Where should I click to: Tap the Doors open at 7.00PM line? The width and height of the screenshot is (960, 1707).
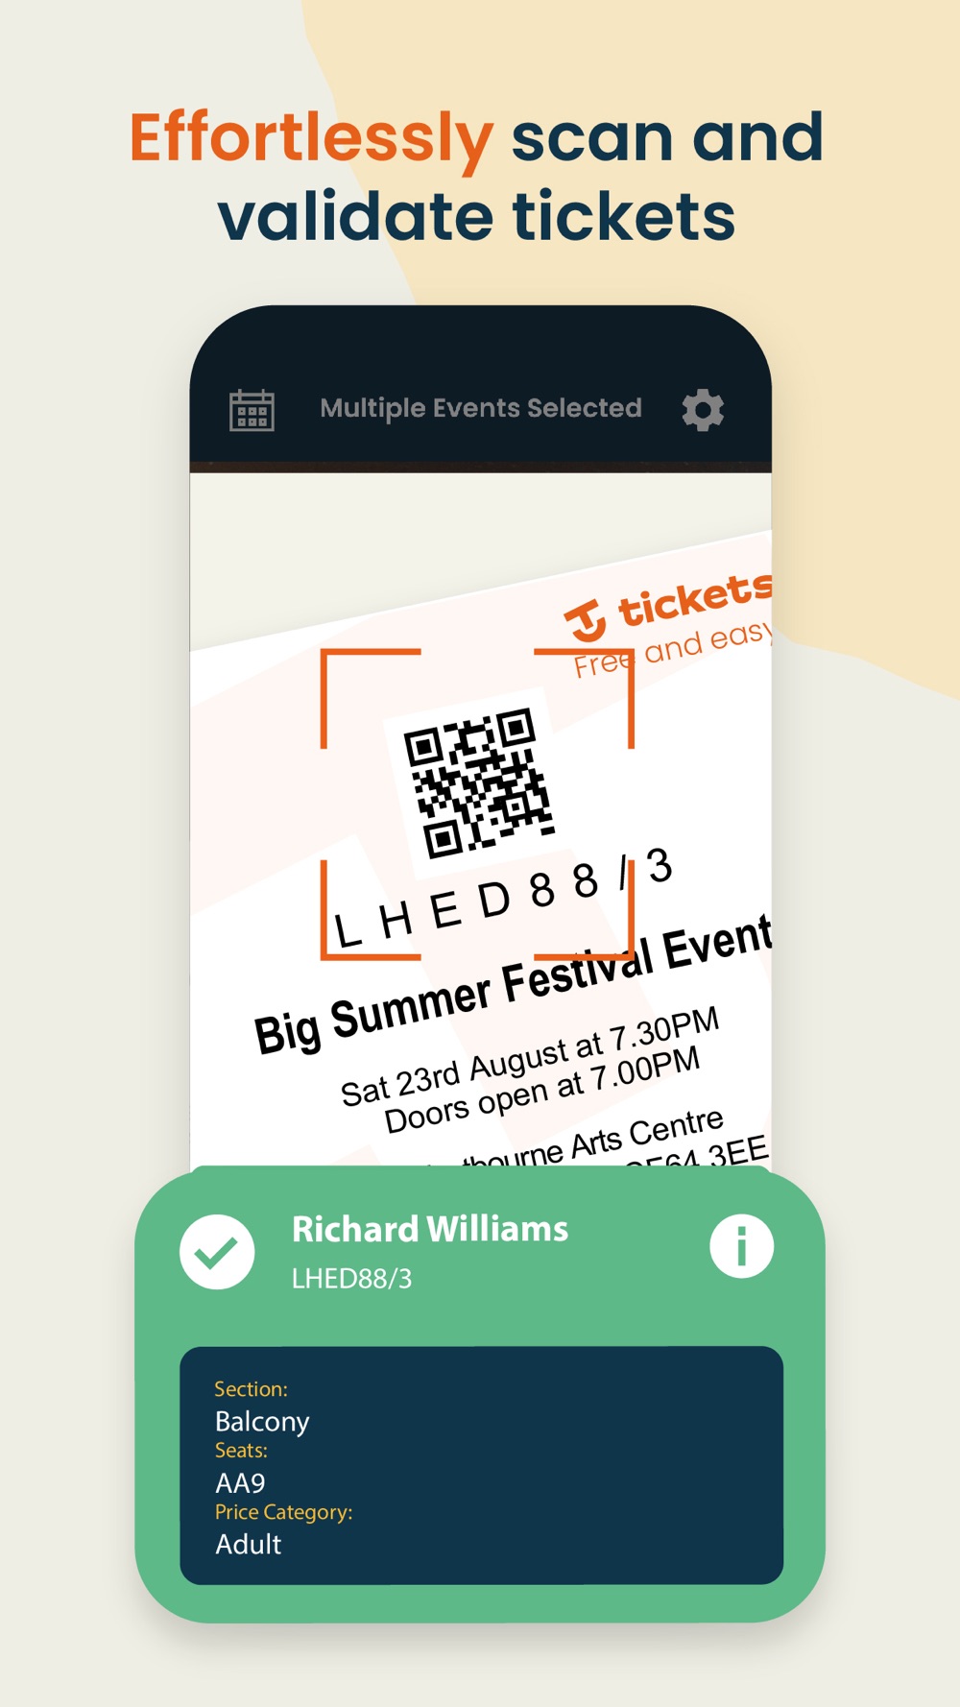pos(542,1090)
